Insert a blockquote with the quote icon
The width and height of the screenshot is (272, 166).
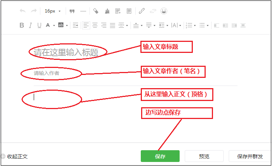(x=72, y=11)
